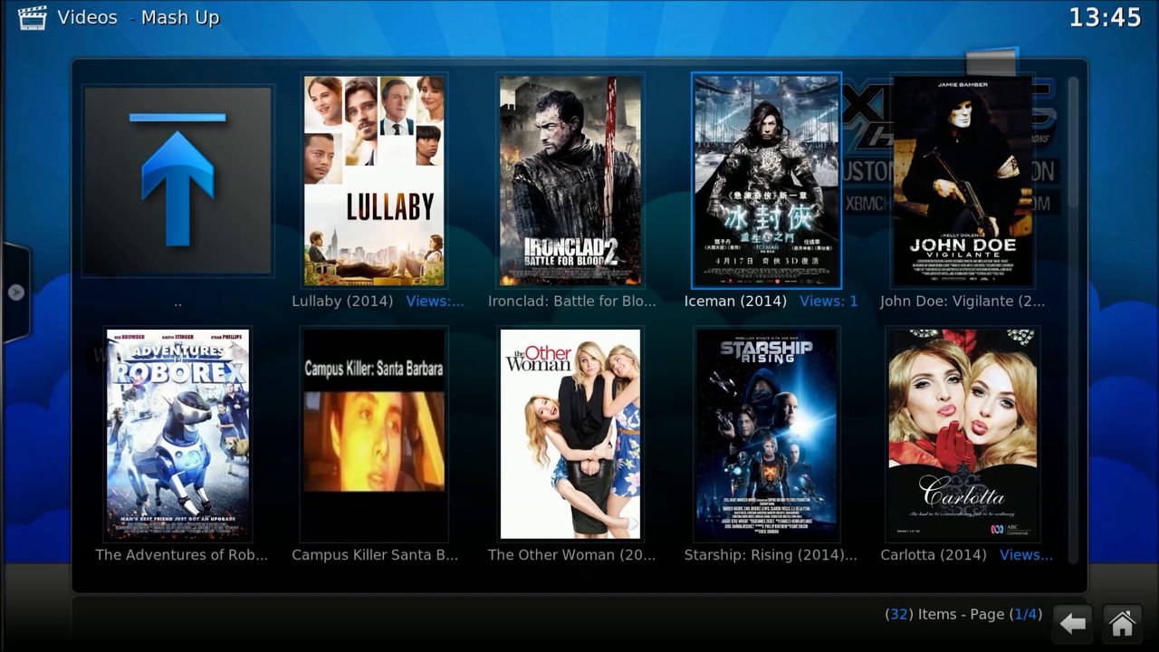
Task: Click the 'John Doe: Vigilante' title text
Action: point(963,301)
